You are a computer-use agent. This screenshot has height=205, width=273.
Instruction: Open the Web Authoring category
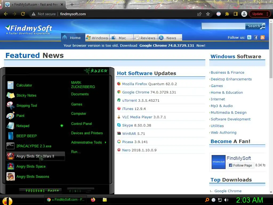click(224, 132)
